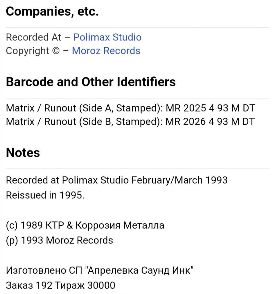Open the blue Moroz Records copyright link

tap(106, 51)
